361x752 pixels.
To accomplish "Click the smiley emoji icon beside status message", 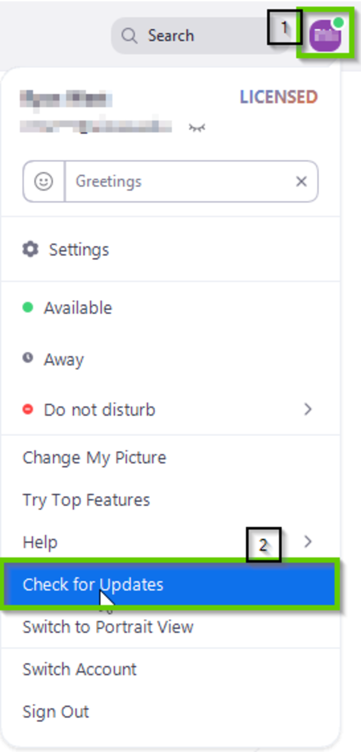I will coord(43,181).
